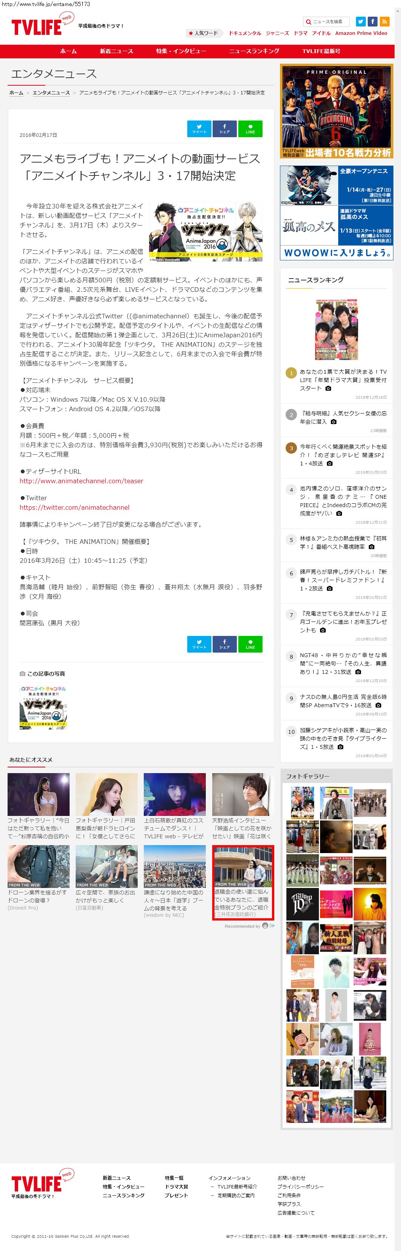Open rank 6 錦戸亮 article

[x=343, y=580]
